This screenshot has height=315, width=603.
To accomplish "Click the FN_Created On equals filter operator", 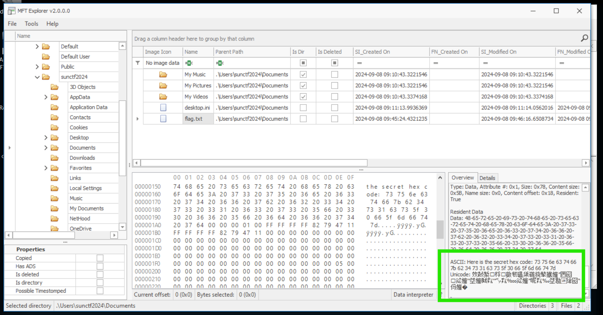I will (x=436, y=63).
